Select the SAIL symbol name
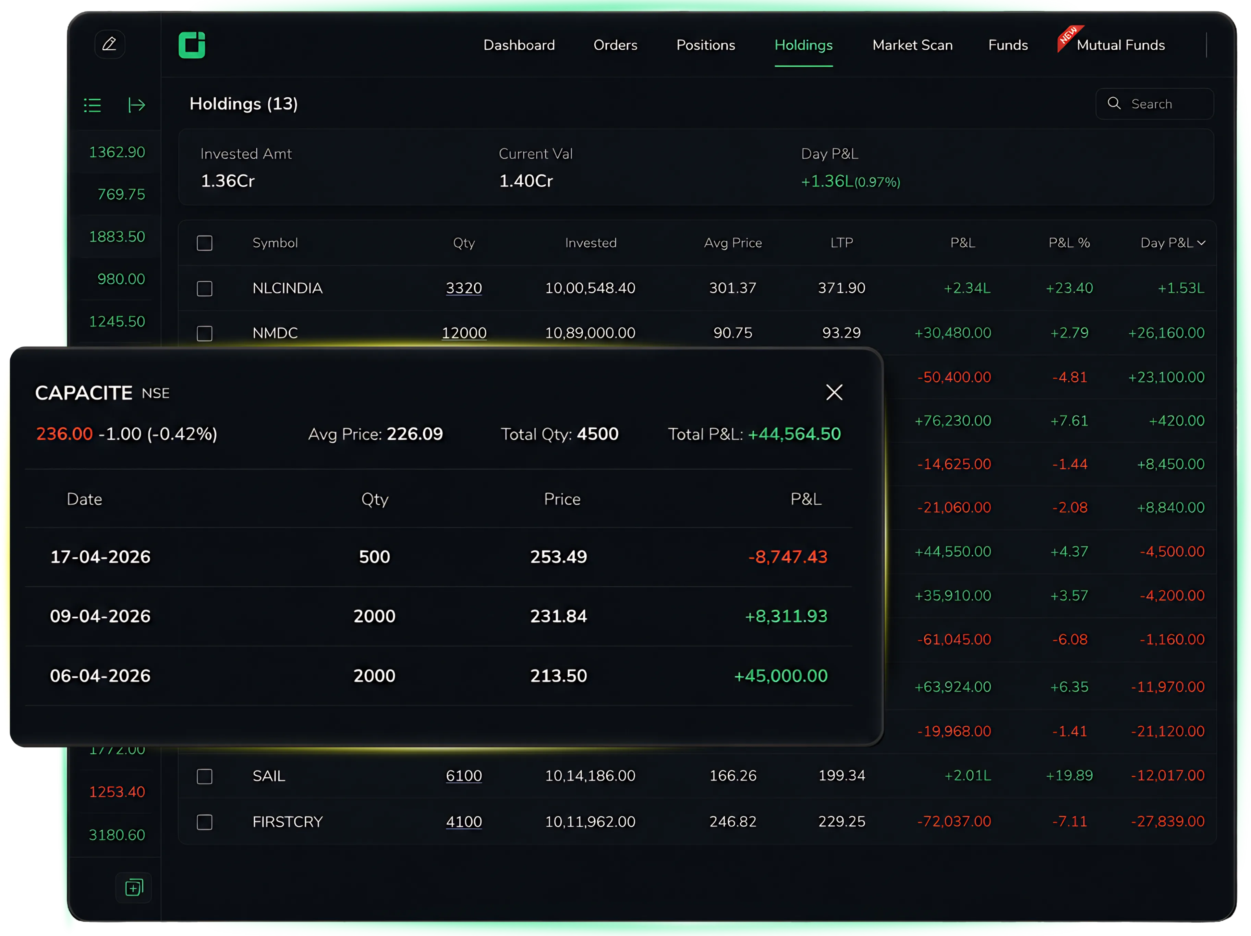 tap(269, 775)
